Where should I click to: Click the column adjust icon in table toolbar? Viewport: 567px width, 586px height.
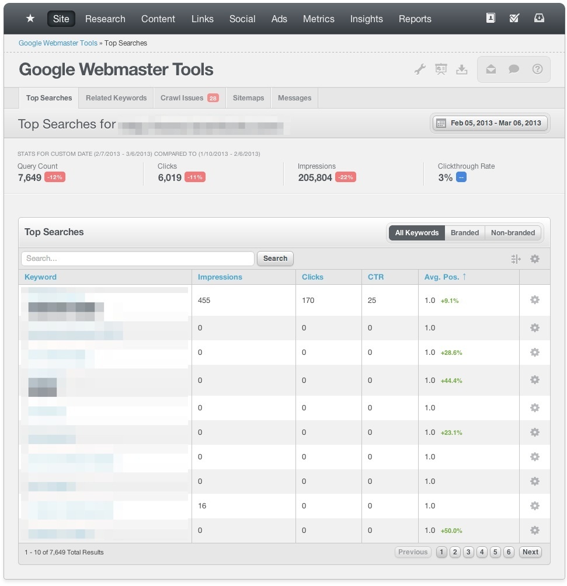click(516, 259)
